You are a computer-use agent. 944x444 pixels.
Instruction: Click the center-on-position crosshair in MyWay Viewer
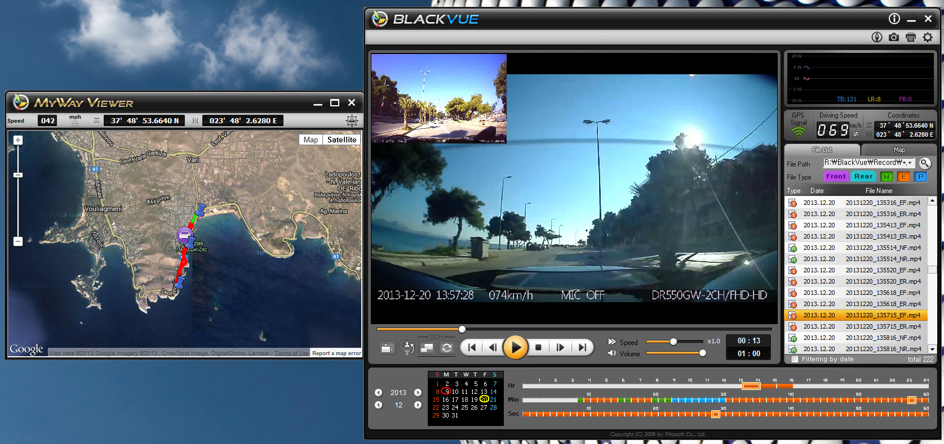click(x=352, y=120)
